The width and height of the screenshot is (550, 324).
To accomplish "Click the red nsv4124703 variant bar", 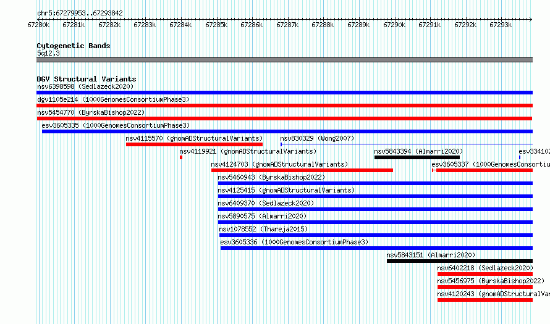I will [302, 170].
